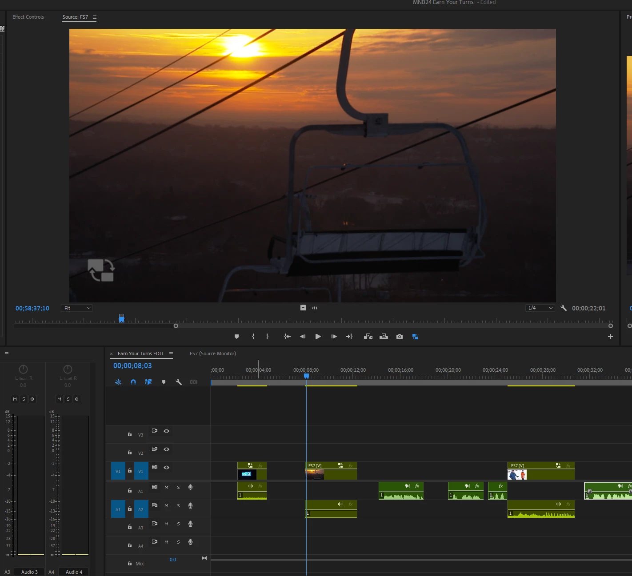Open the 1/4 playback resolution dropdown
This screenshot has width=632, height=576.
pos(540,308)
